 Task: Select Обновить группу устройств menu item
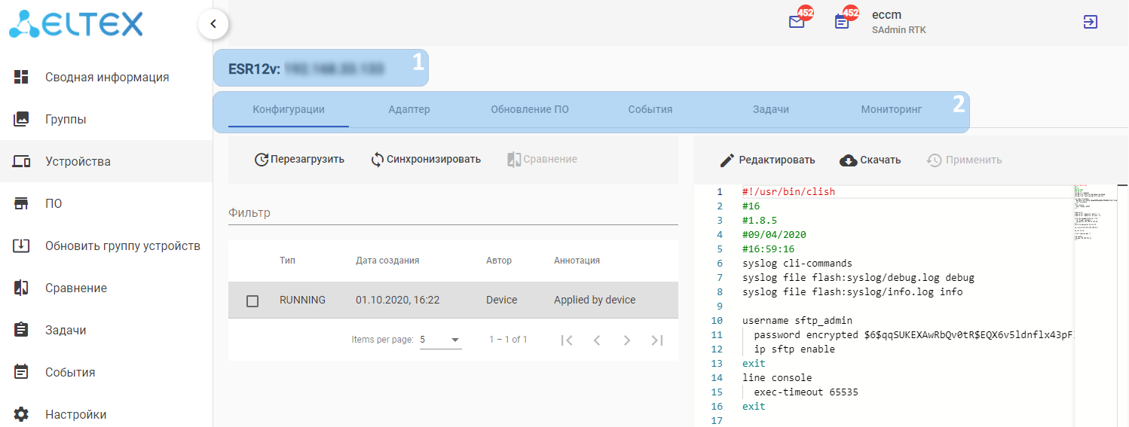pyautogui.click(x=122, y=246)
